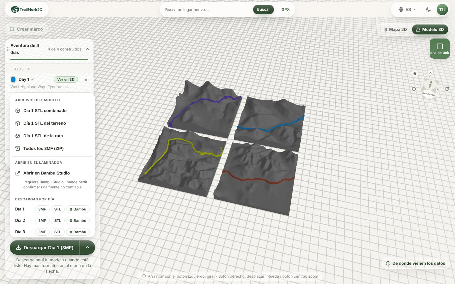Image resolution: width=455 pixels, height=284 pixels.
Task: Select Todos los 3MF (ZIP)
Action: [52, 149]
